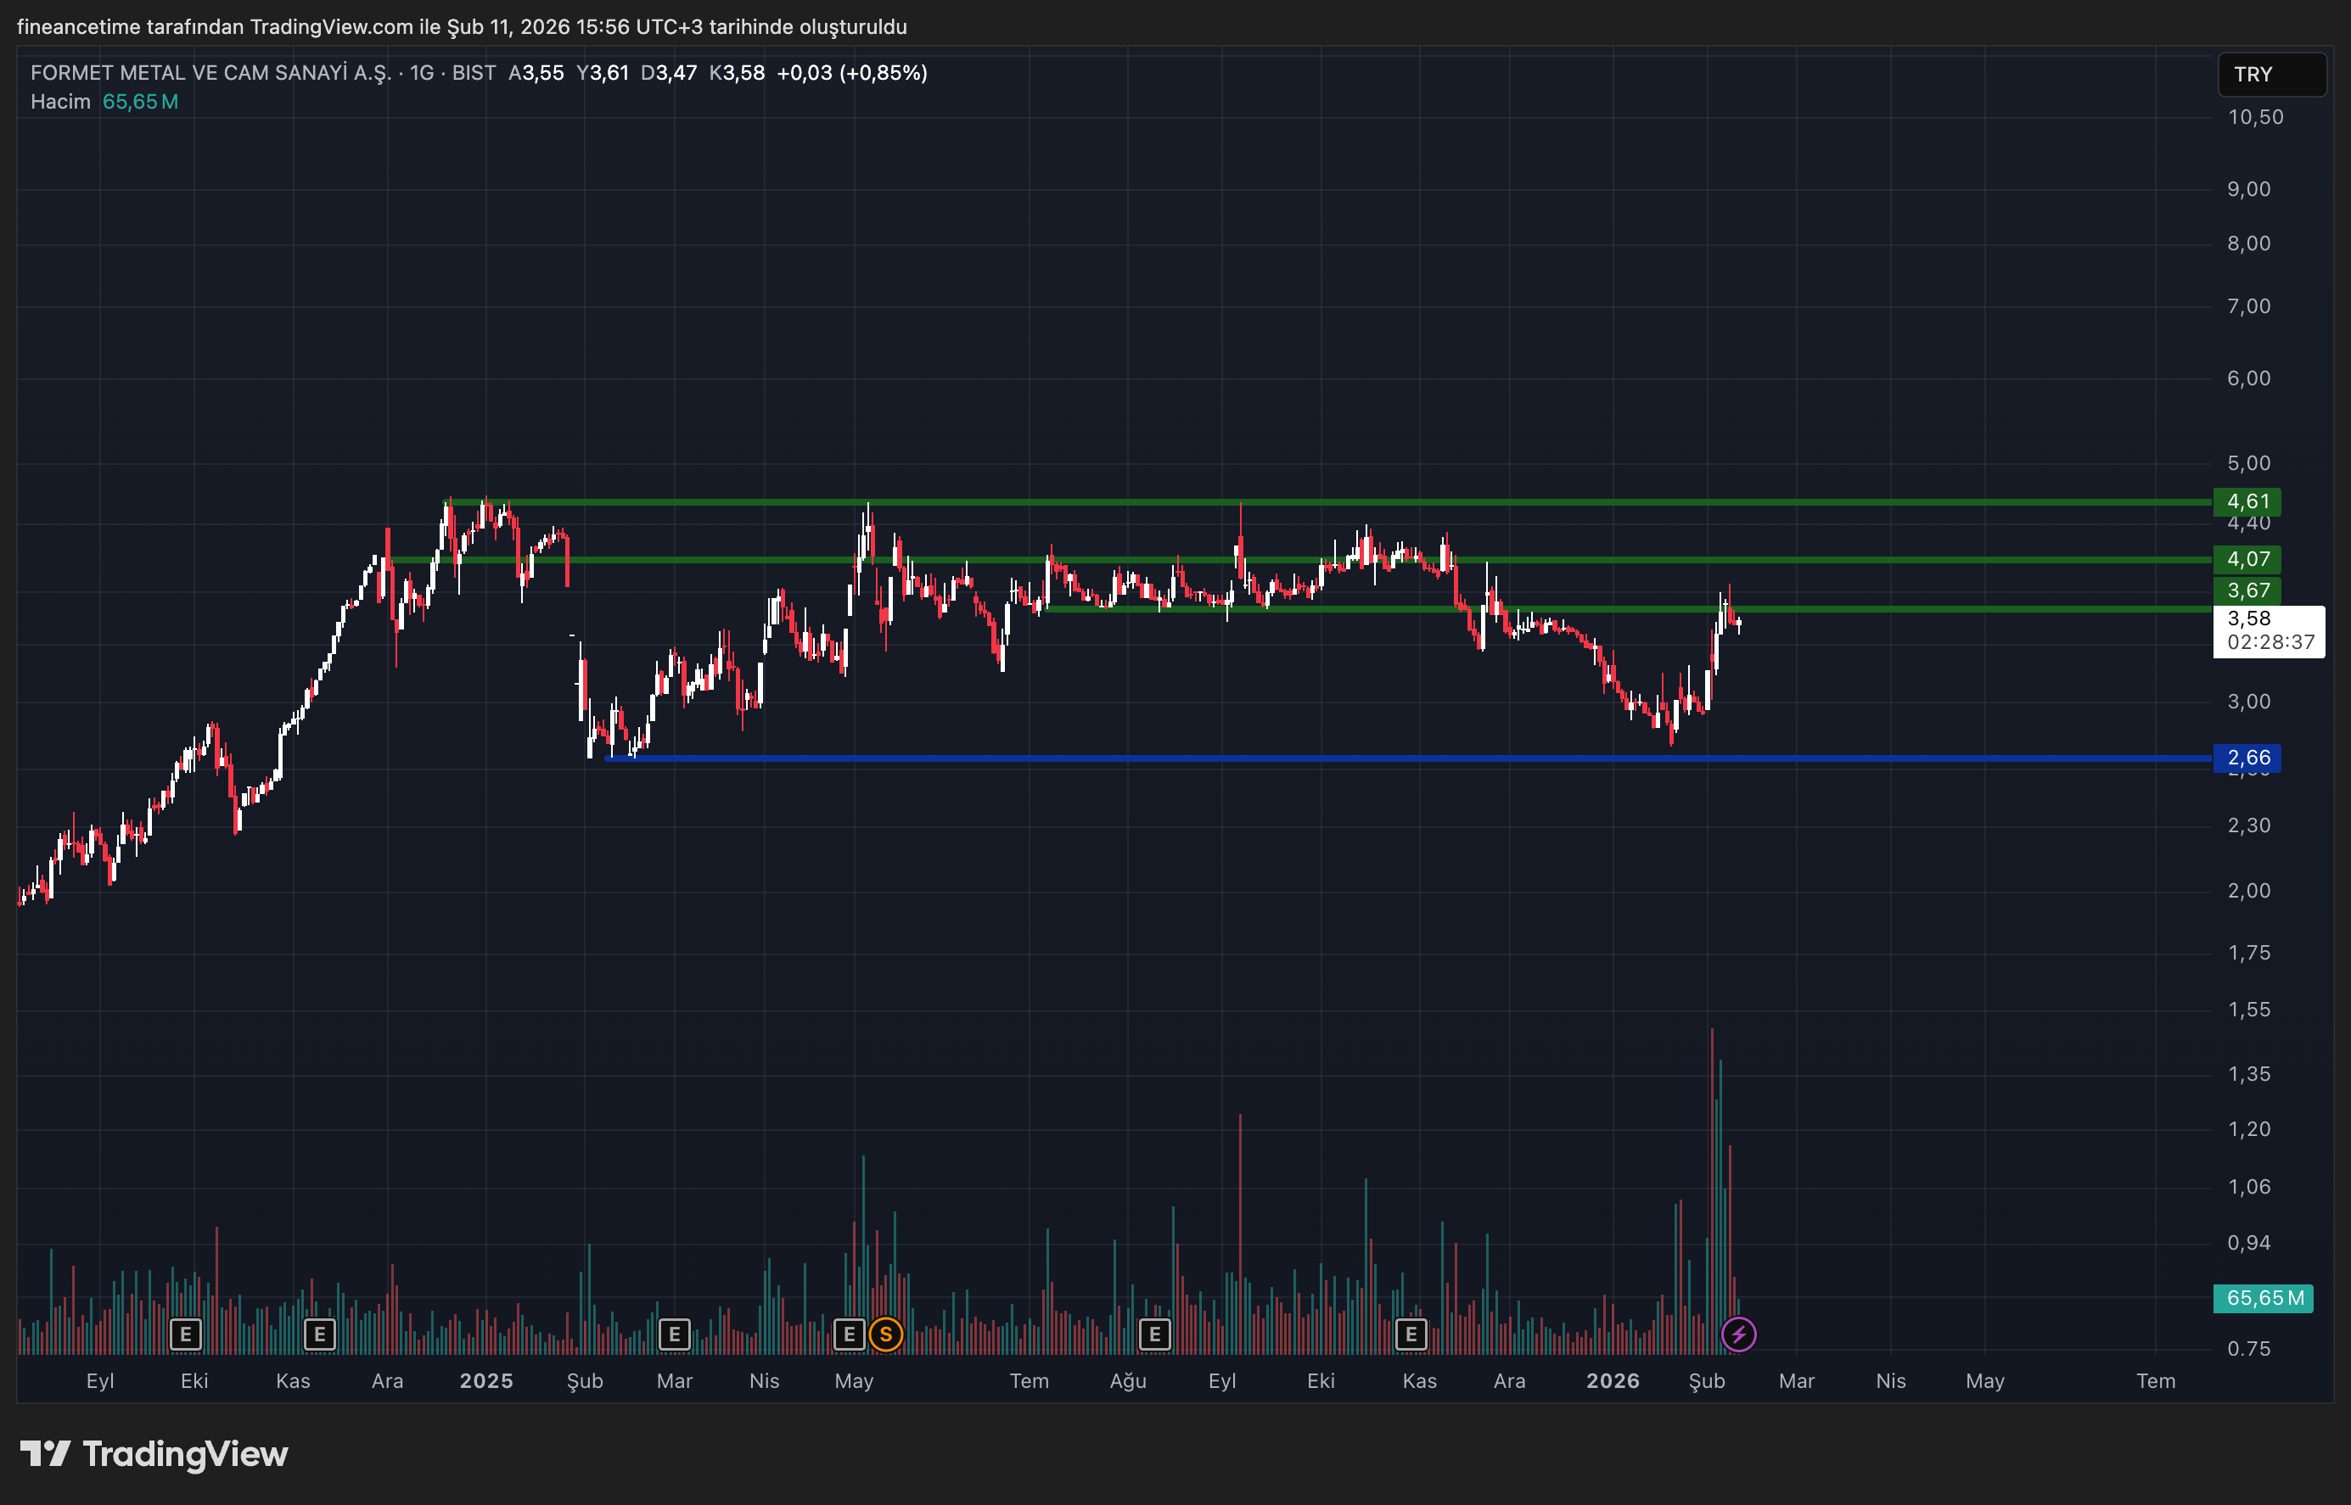Click the orange S split marker icon
2351x1505 pixels.
[886, 1334]
